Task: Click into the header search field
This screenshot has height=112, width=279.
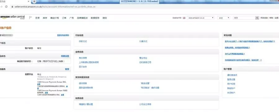Action: pyautogui.click(x=244, y=18)
